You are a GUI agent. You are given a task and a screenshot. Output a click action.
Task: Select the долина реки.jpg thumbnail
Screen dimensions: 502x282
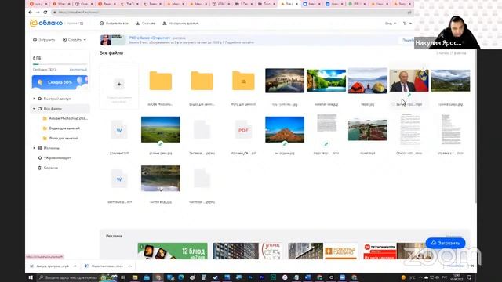coord(160,129)
